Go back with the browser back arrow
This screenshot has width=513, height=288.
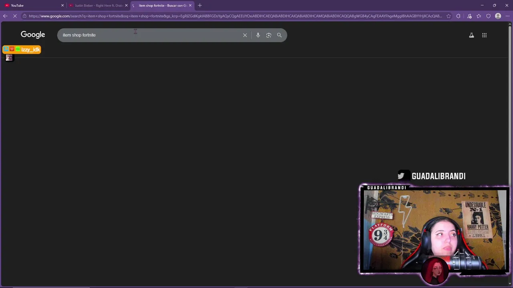(5, 16)
